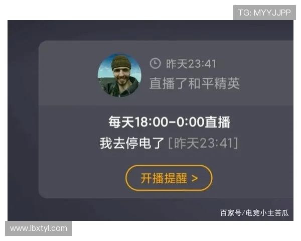The image size is (301, 241).
Task: Click the 直播了和平精英 activity text
Action: coord(195,83)
